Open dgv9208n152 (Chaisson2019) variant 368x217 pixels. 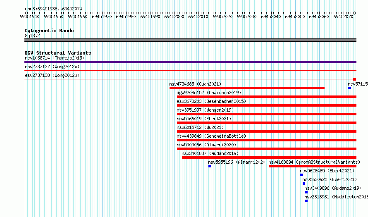pyautogui.click(x=209, y=93)
